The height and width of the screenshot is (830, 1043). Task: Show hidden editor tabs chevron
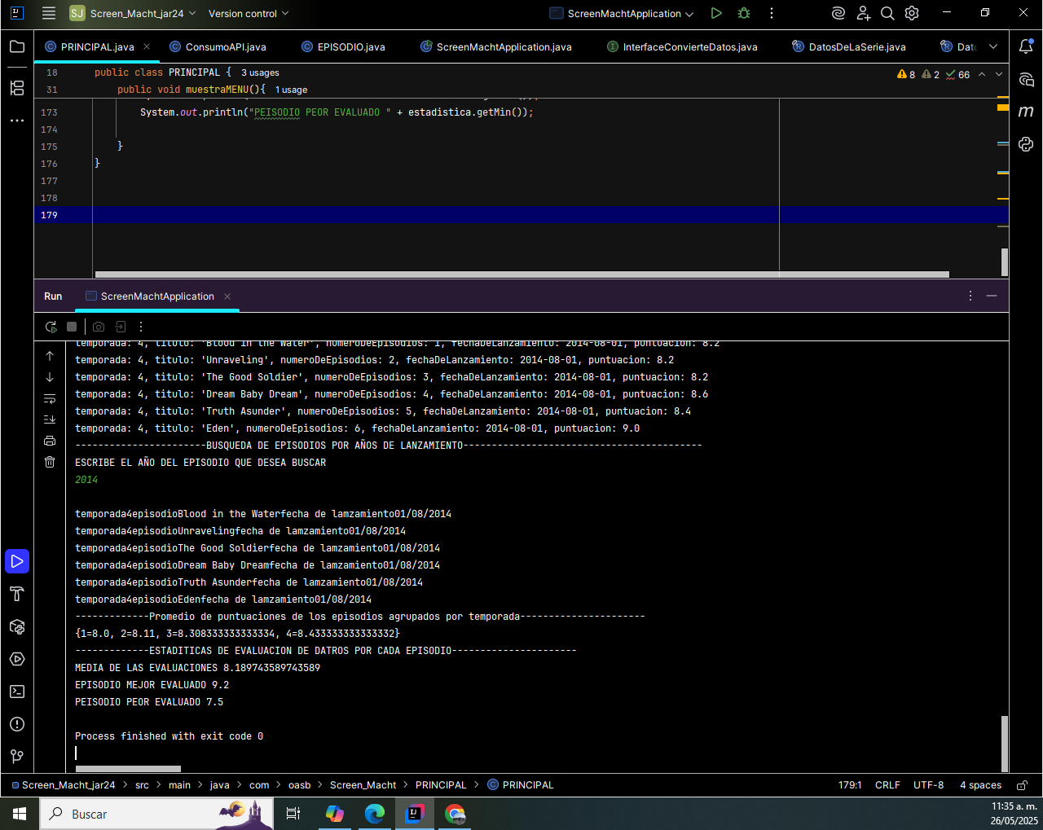click(993, 46)
